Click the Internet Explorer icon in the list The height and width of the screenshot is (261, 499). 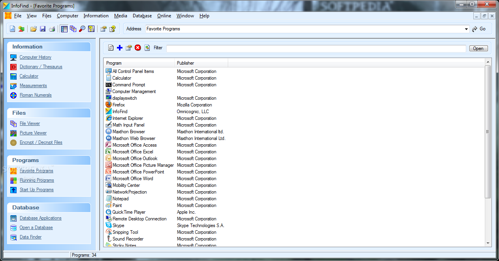(x=109, y=118)
